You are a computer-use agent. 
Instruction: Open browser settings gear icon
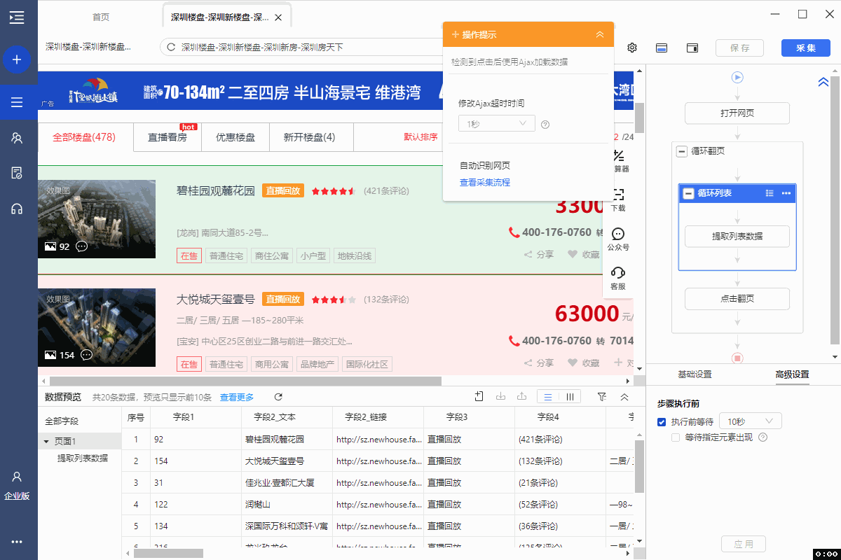tap(632, 48)
